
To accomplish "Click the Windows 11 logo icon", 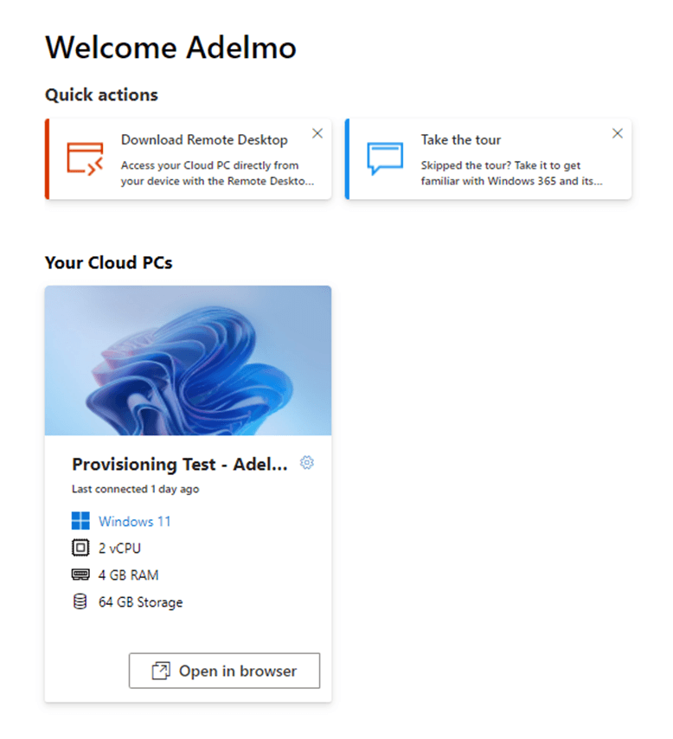I will tap(80, 521).
